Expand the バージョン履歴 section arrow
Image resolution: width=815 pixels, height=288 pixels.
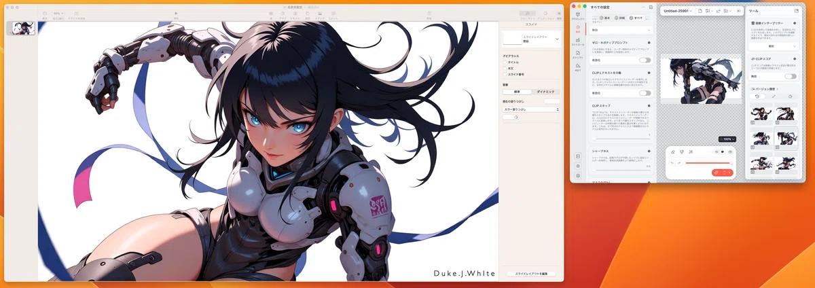778,89
